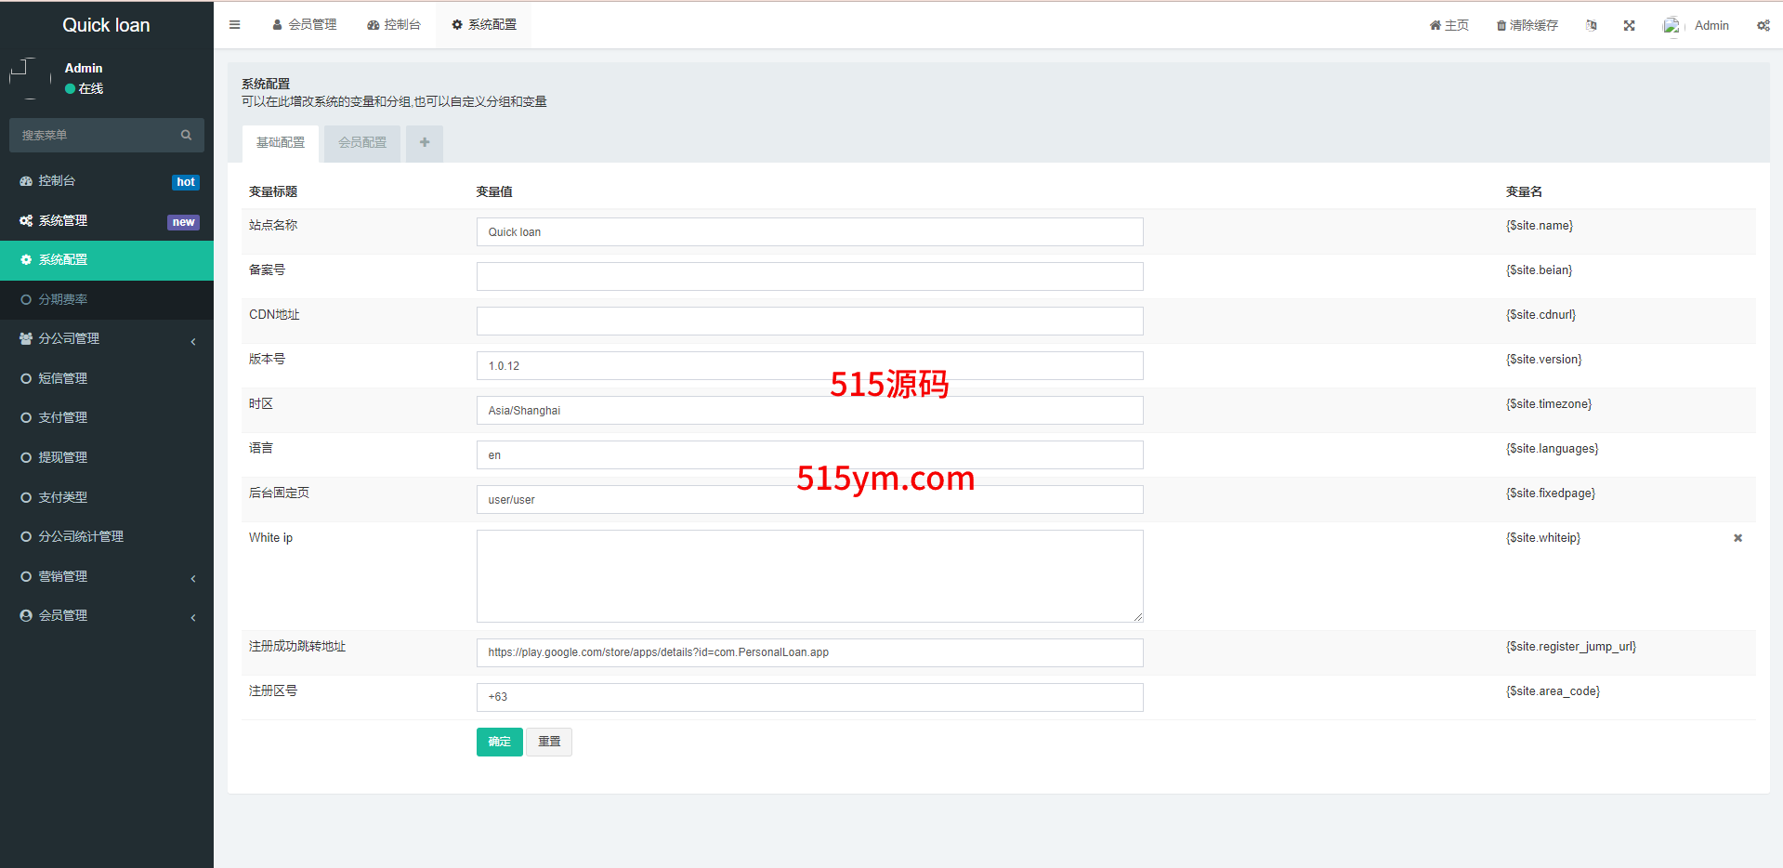Click the plus tab to add group
Screen dimensions: 1783x868
[425, 143]
